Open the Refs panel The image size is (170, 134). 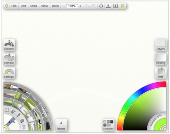[x=161, y=73]
